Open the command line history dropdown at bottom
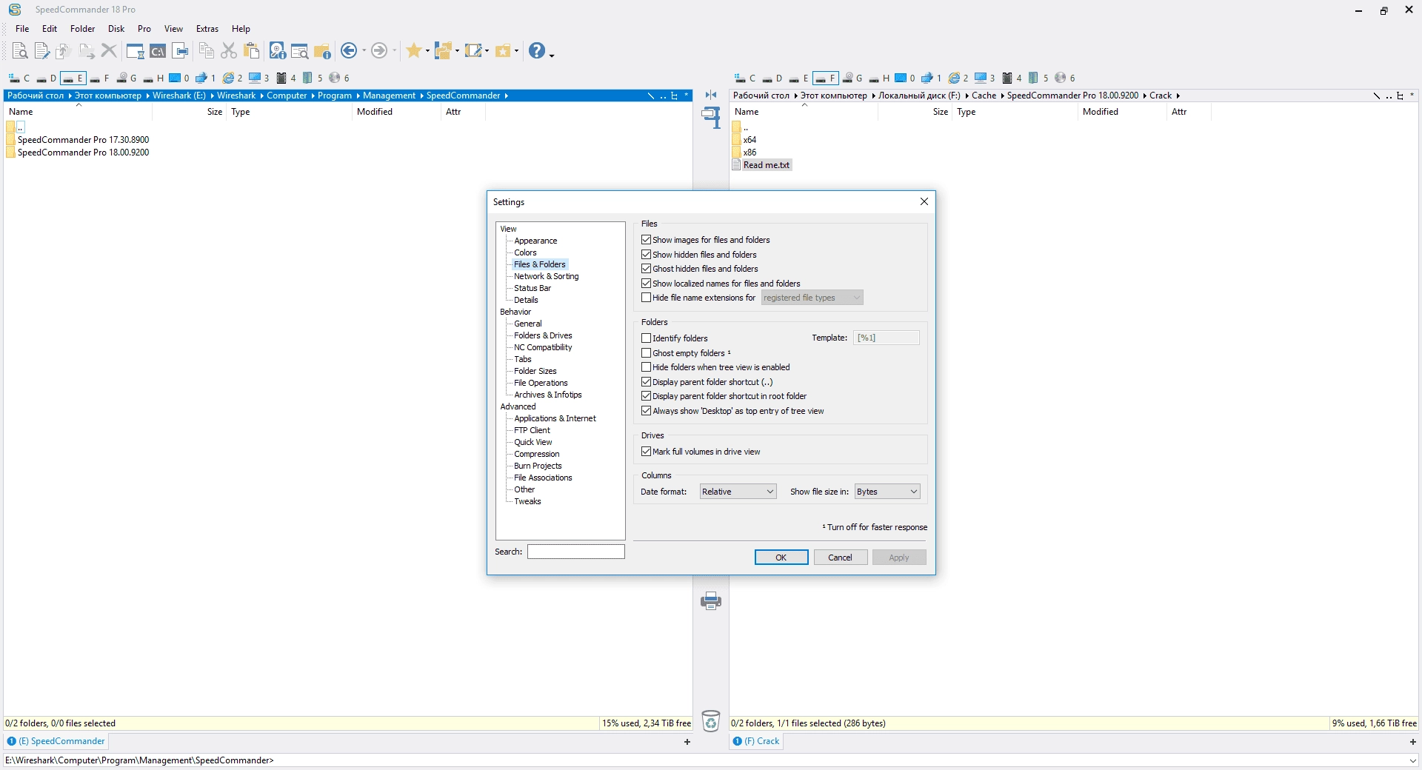The image size is (1422, 770). click(x=1412, y=760)
